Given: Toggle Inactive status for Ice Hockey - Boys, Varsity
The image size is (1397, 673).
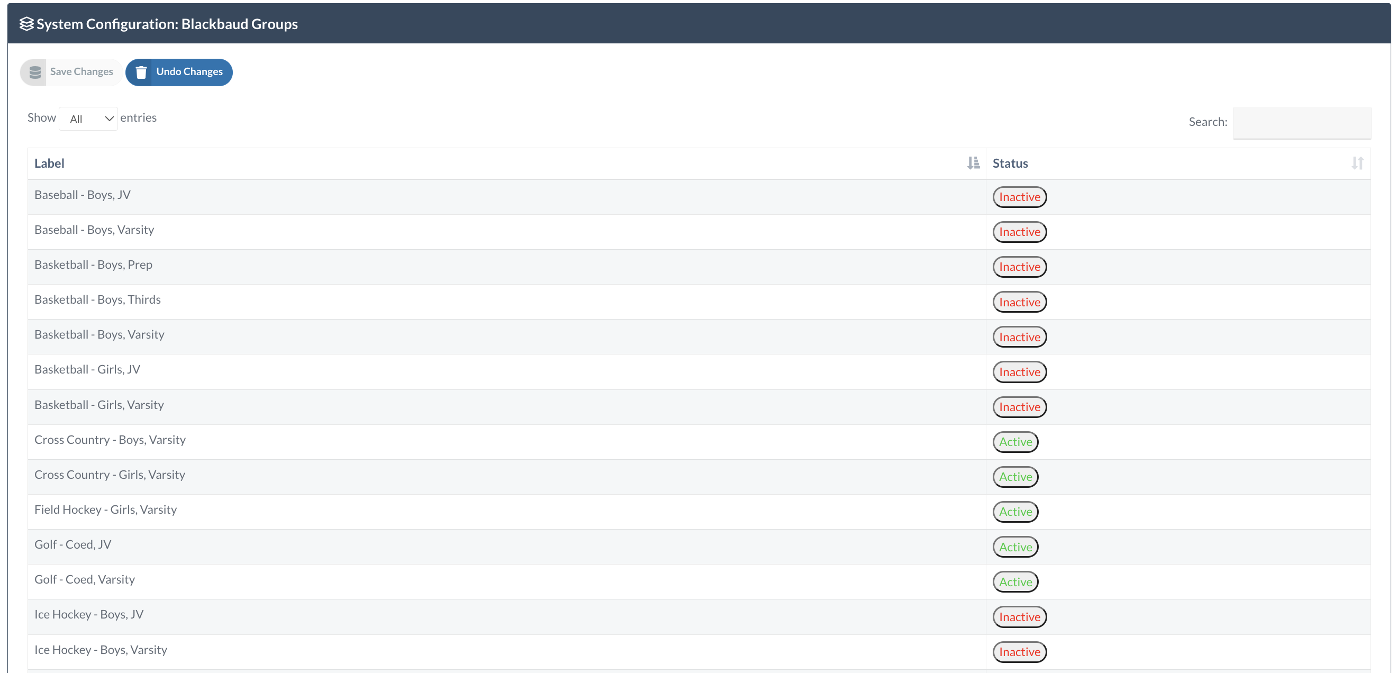Looking at the screenshot, I should click(1019, 652).
